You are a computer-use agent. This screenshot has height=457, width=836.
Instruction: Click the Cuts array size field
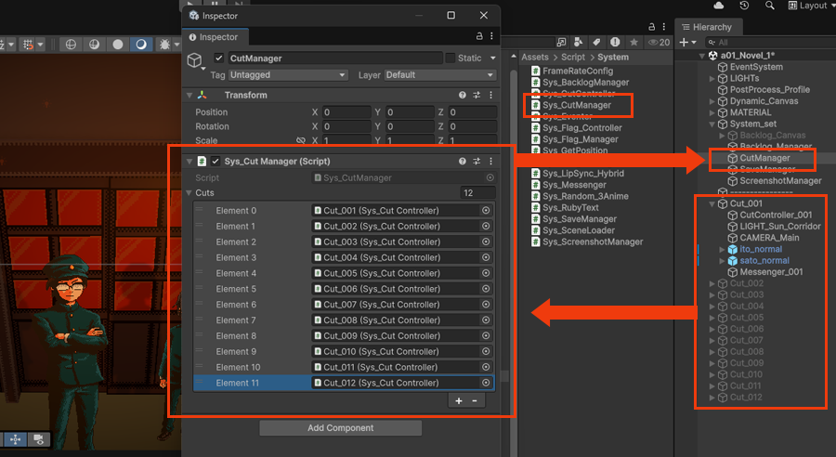click(x=477, y=193)
